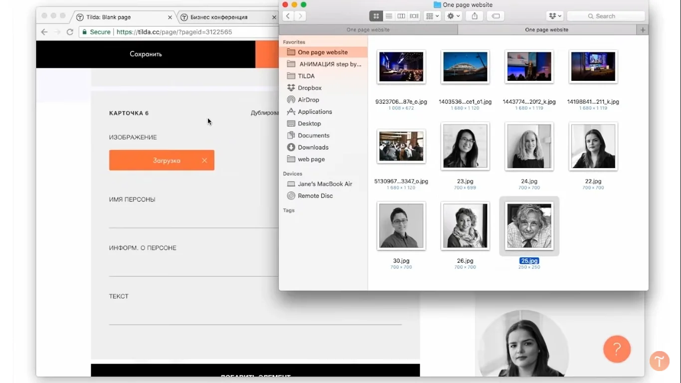Viewport: 681px width, 383px height.
Task: Switch to the Бизнес конференция browser tab
Action: 219,17
